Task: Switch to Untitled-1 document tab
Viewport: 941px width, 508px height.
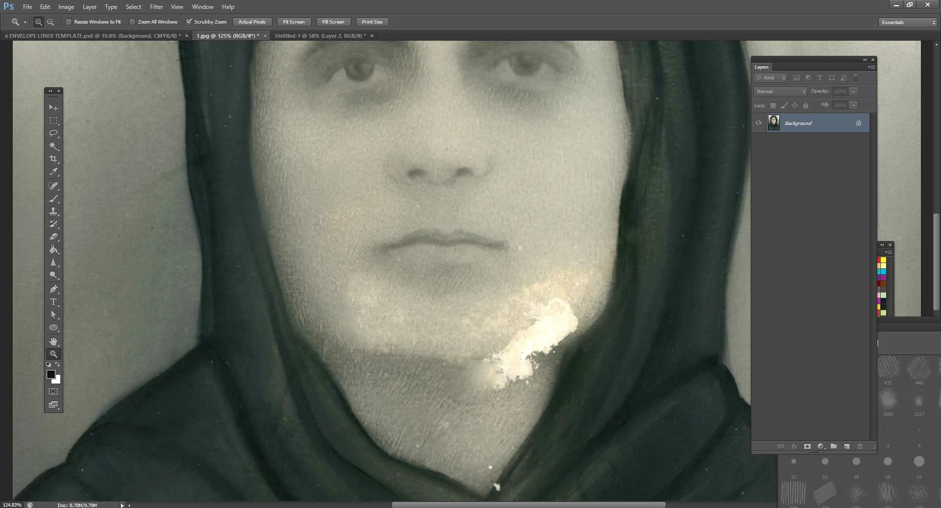Action: (x=321, y=36)
